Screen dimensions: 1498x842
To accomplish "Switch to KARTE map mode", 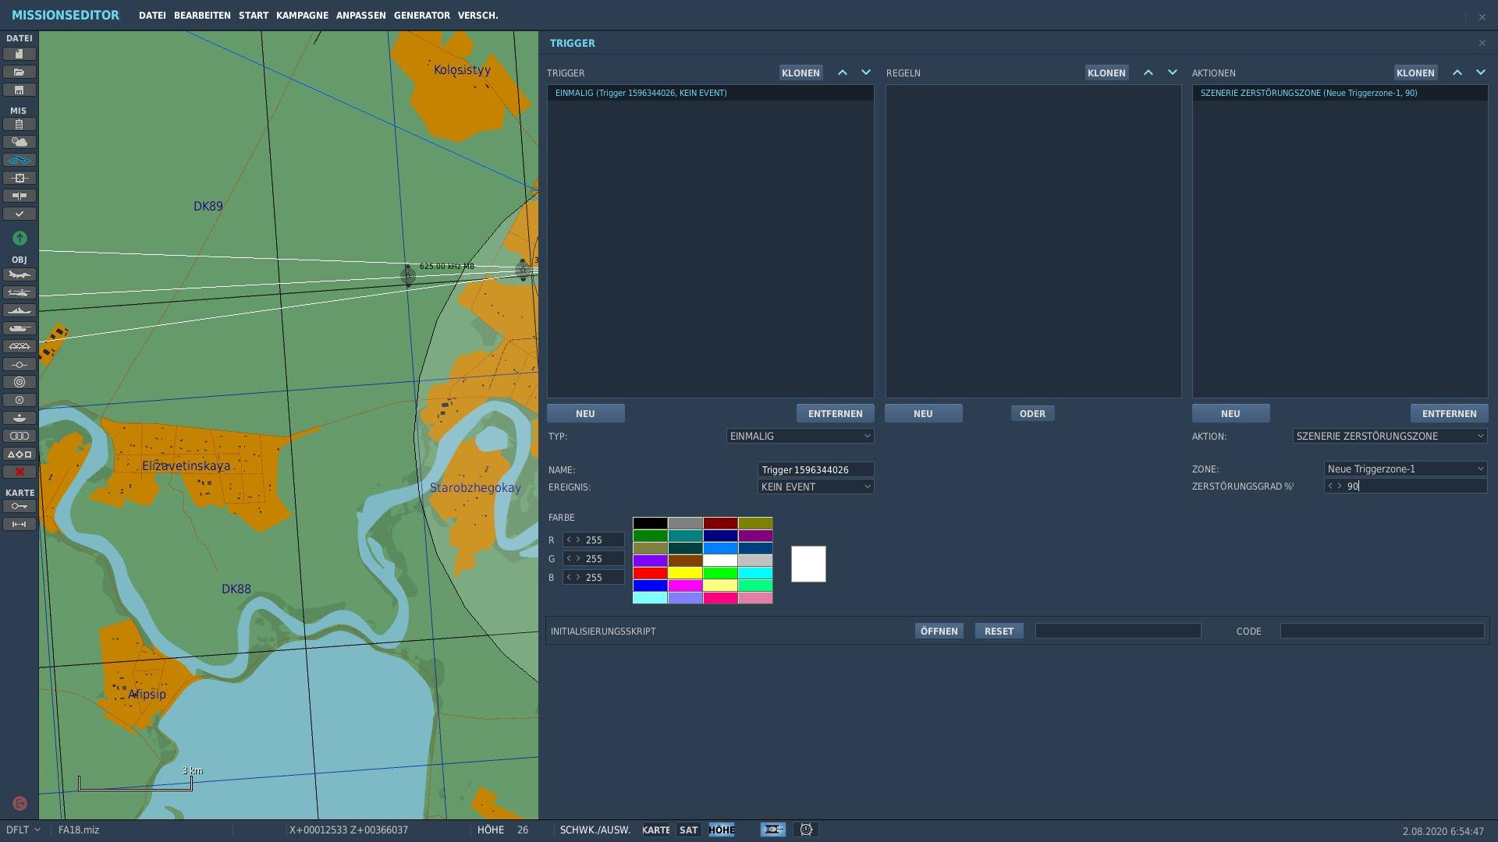I will click(x=655, y=830).
